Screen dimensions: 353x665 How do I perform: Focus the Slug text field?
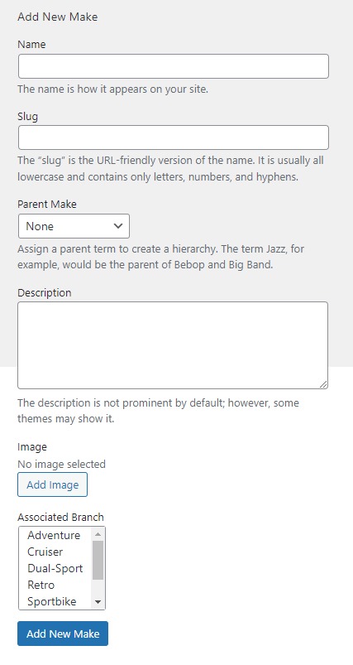(174, 137)
